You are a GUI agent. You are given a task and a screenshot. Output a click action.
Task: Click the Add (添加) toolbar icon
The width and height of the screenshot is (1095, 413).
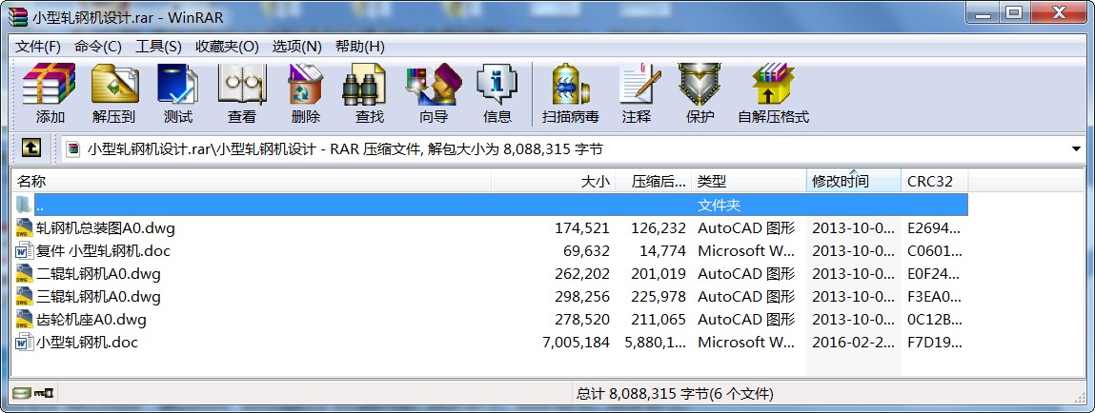pos(50,93)
